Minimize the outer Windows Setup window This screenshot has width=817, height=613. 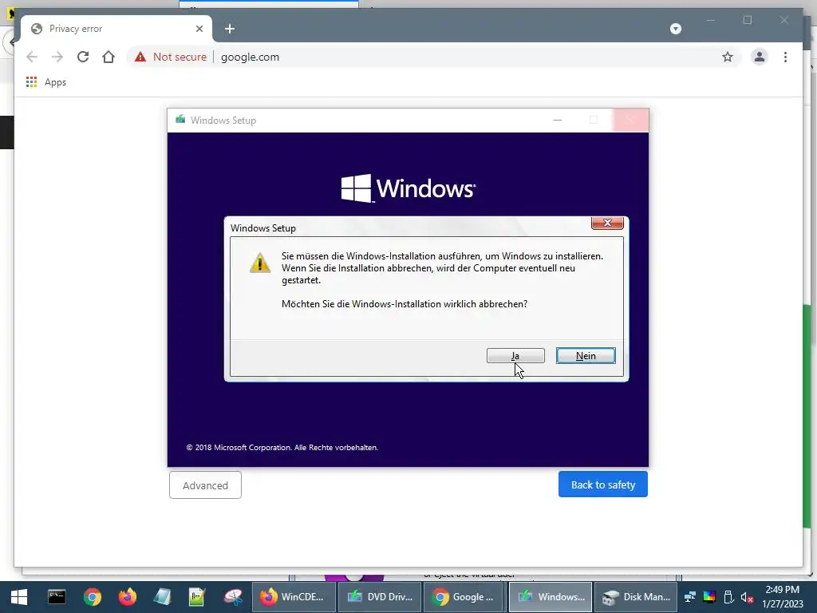pos(557,120)
